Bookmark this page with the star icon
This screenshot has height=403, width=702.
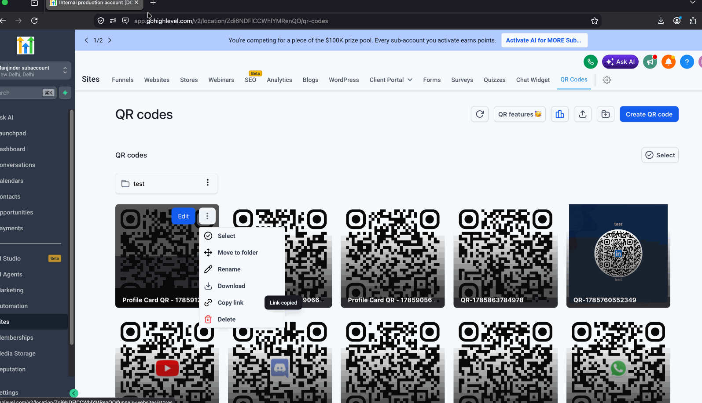(595, 21)
